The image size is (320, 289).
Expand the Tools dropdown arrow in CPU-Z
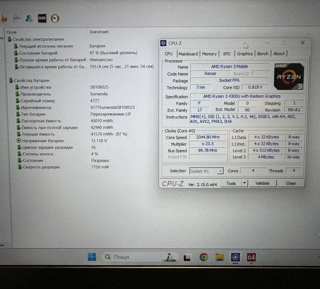(244, 183)
